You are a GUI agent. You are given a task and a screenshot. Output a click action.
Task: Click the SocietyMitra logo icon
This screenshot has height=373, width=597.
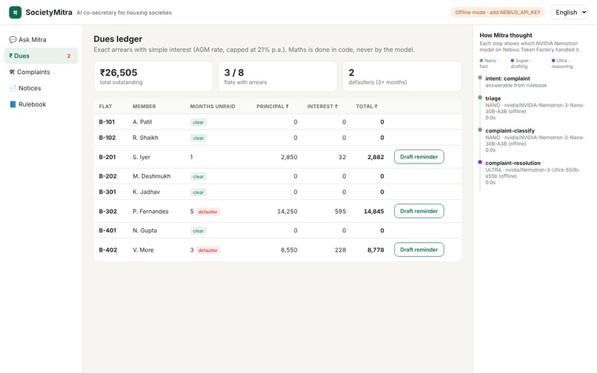coord(16,12)
